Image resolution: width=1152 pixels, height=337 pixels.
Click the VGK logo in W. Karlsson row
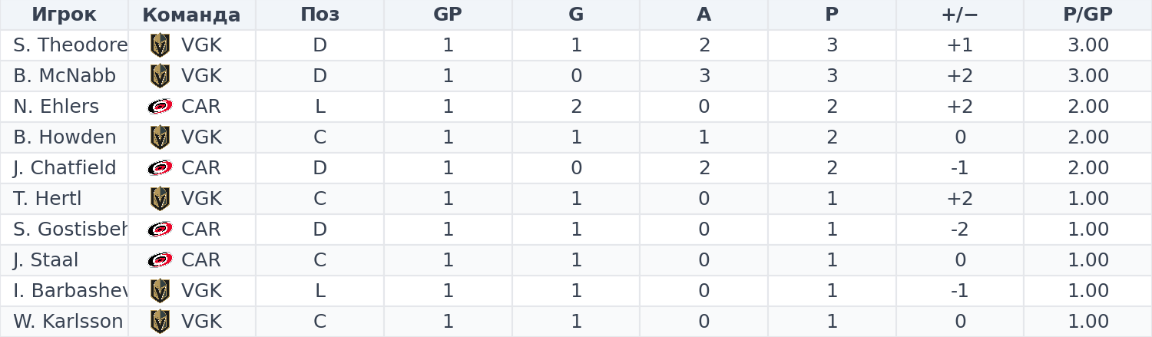click(160, 322)
